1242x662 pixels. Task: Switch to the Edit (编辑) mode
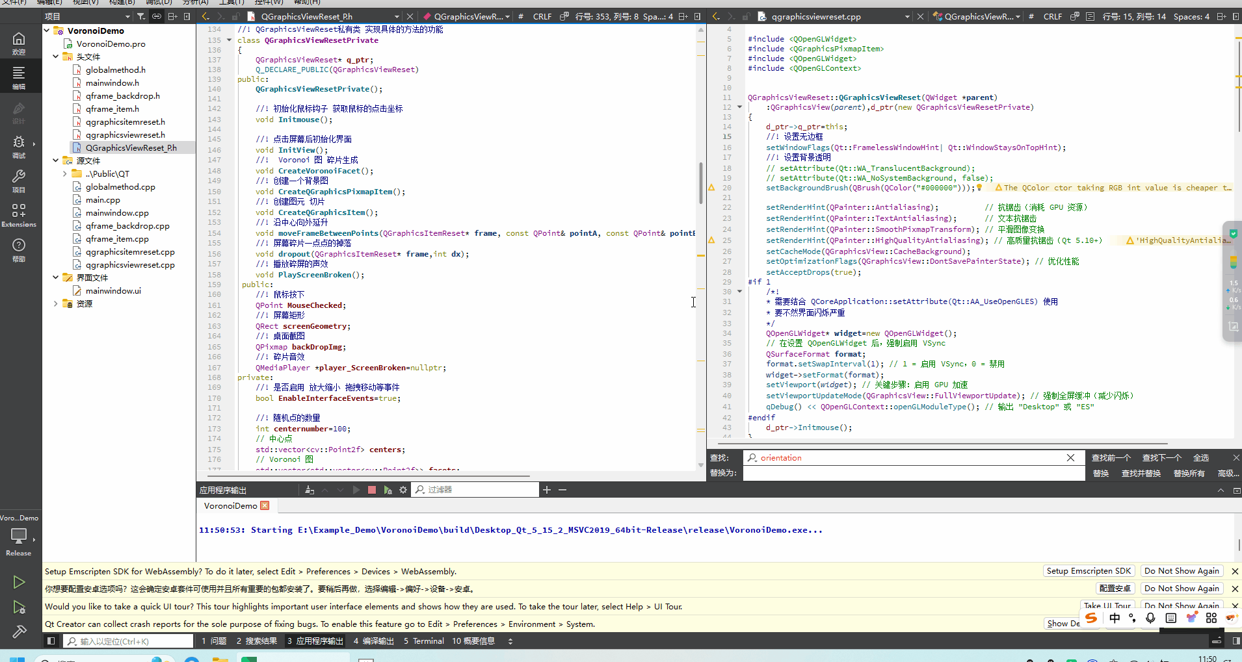click(x=19, y=77)
